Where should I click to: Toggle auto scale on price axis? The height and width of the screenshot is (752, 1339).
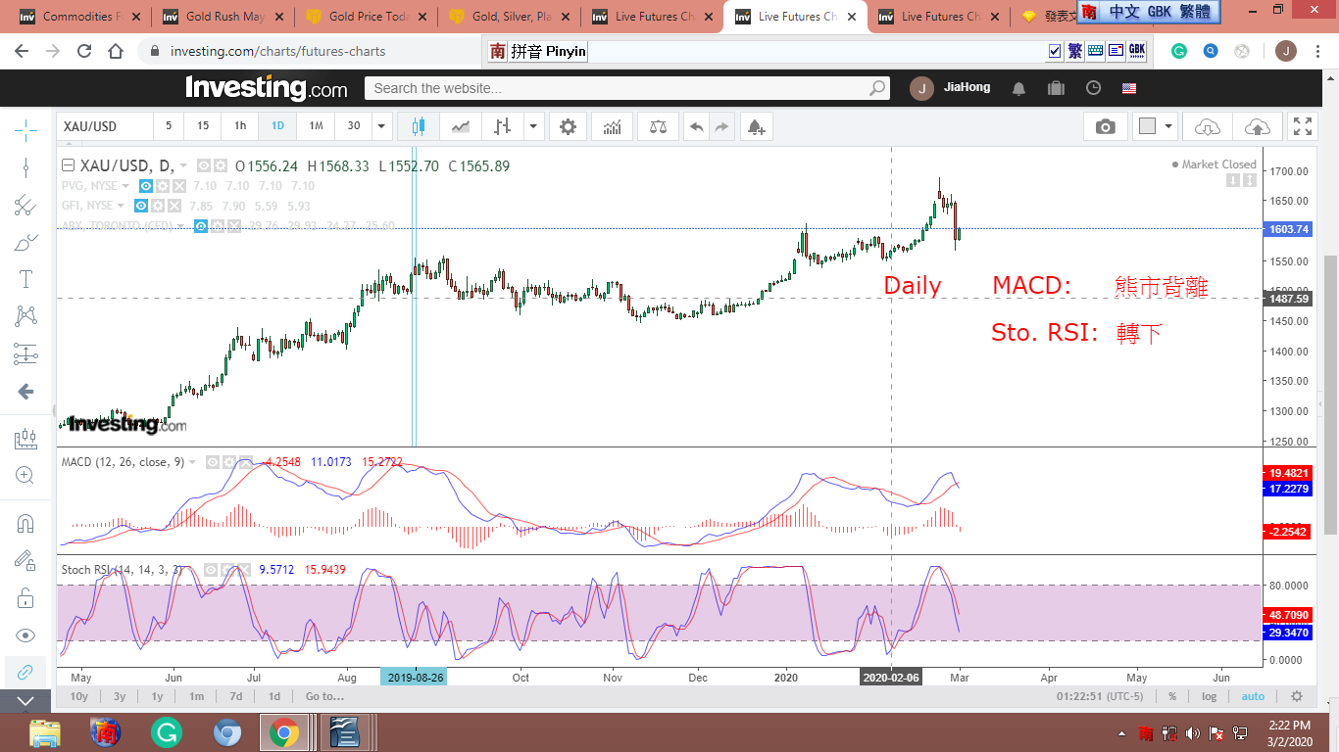pos(1253,696)
